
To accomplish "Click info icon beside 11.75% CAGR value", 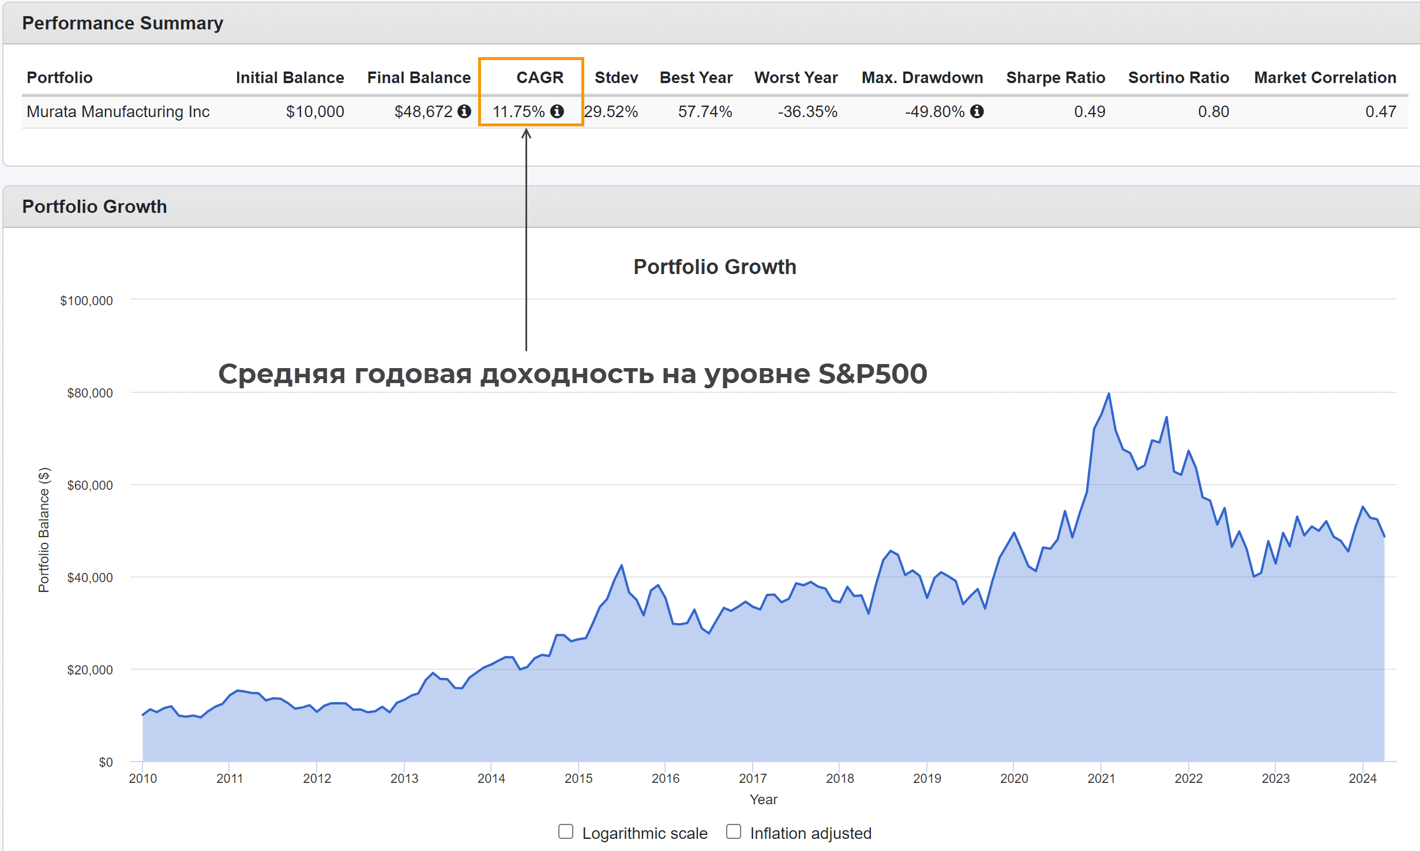I will 557,111.
